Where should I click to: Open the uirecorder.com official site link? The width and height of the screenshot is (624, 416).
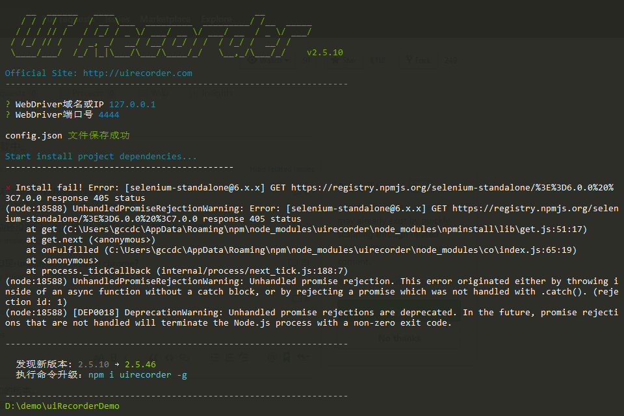click(136, 73)
